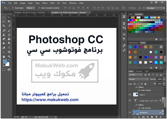Image resolution: width=167 pixels, height=119 pixels.
Task: Enable the Auto-Select checkbox
Action: [13, 8]
